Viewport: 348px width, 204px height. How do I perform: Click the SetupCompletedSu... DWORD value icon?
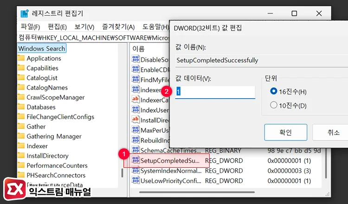tap(135, 160)
